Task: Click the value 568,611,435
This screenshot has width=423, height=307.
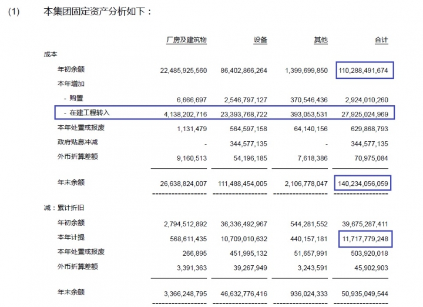Action: click(189, 239)
